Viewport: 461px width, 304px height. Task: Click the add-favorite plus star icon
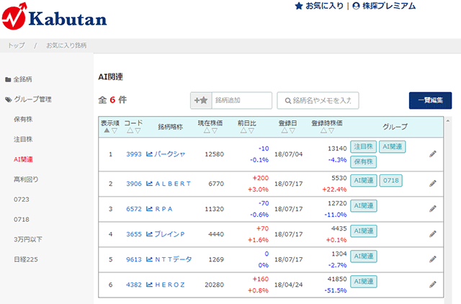pyautogui.click(x=201, y=101)
